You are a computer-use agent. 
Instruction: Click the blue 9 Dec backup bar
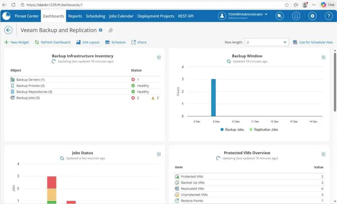[x=213, y=98]
